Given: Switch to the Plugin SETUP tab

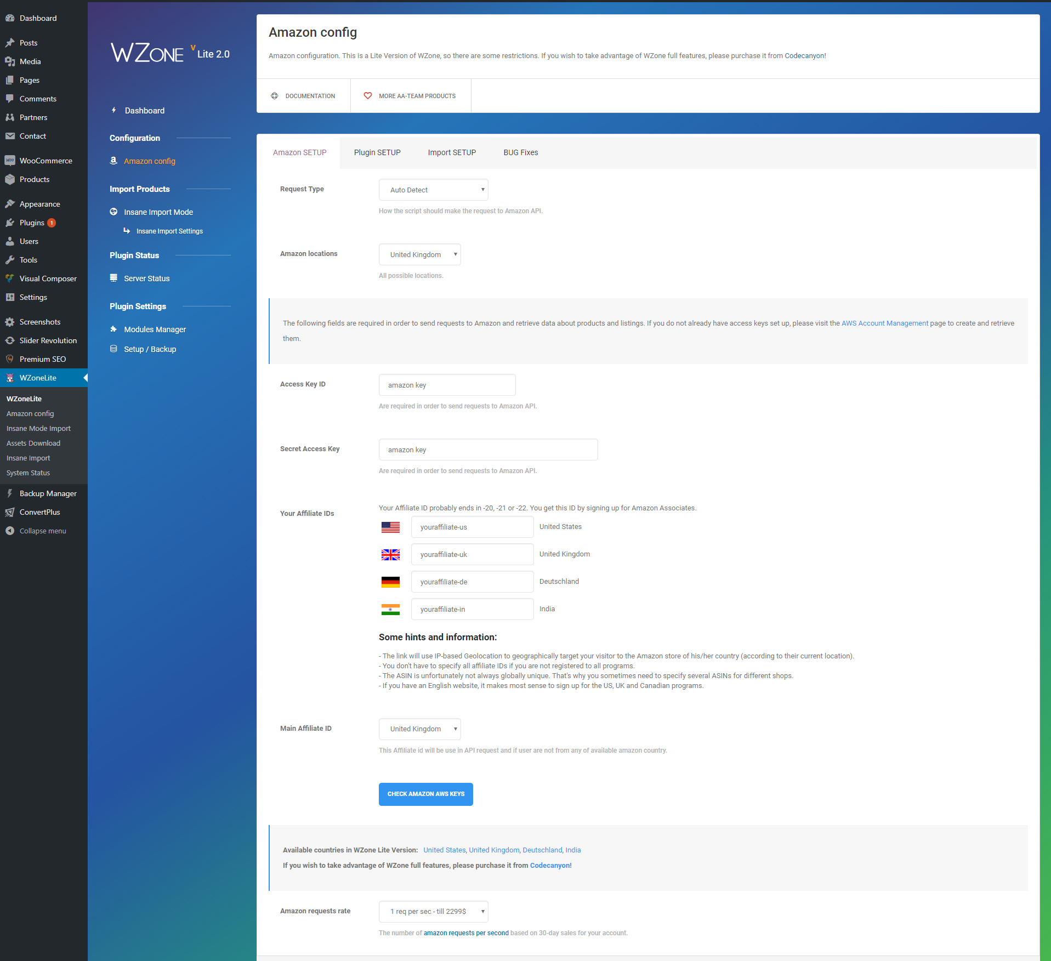Looking at the screenshot, I should point(377,152).
